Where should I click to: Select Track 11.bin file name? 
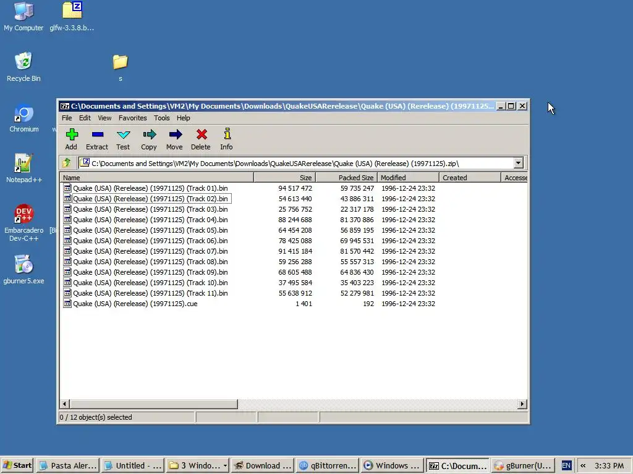click(150, 293)
